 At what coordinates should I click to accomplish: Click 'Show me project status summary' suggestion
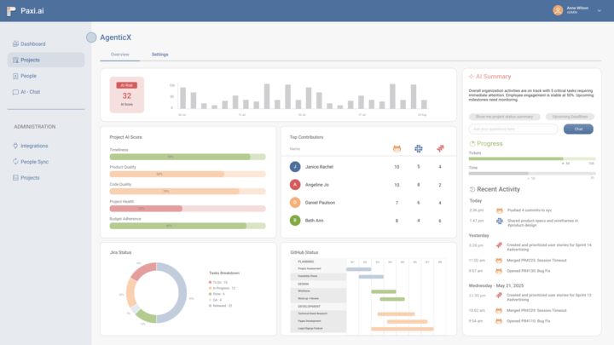click(504, 116)
